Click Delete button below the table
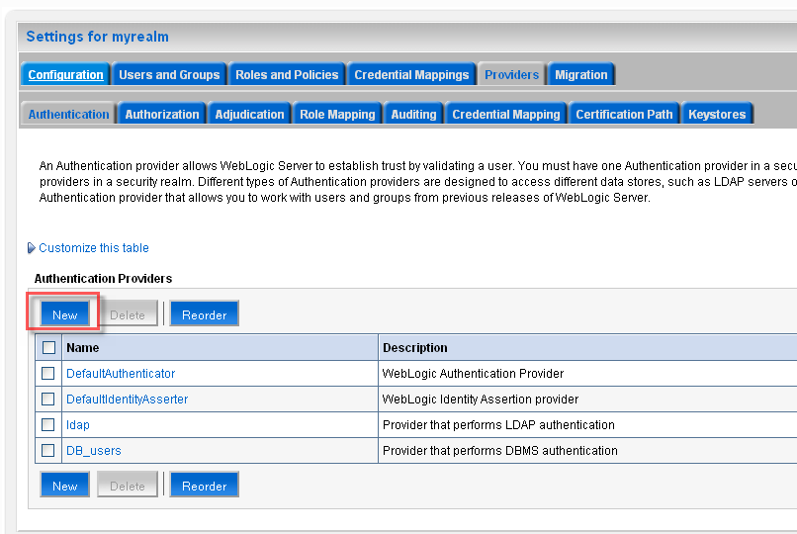The width and height of the screenshot is (797, 534). tap(128, 487)
